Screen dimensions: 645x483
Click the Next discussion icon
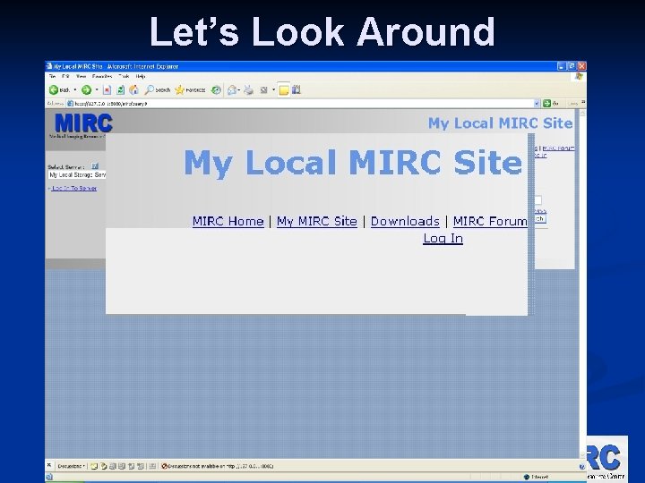(x=141, y=466)
